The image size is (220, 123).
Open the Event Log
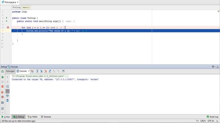[x=212, y=117]
